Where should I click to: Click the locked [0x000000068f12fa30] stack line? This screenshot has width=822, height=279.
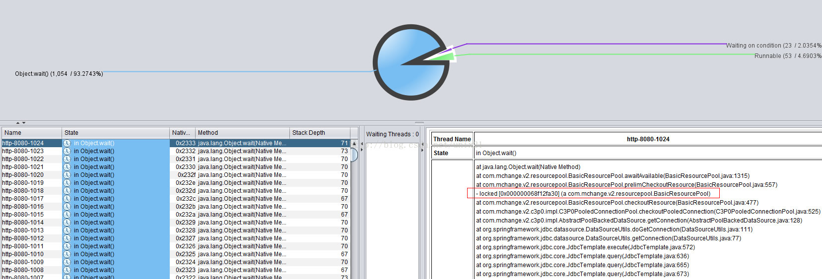(x=593, y=194)
